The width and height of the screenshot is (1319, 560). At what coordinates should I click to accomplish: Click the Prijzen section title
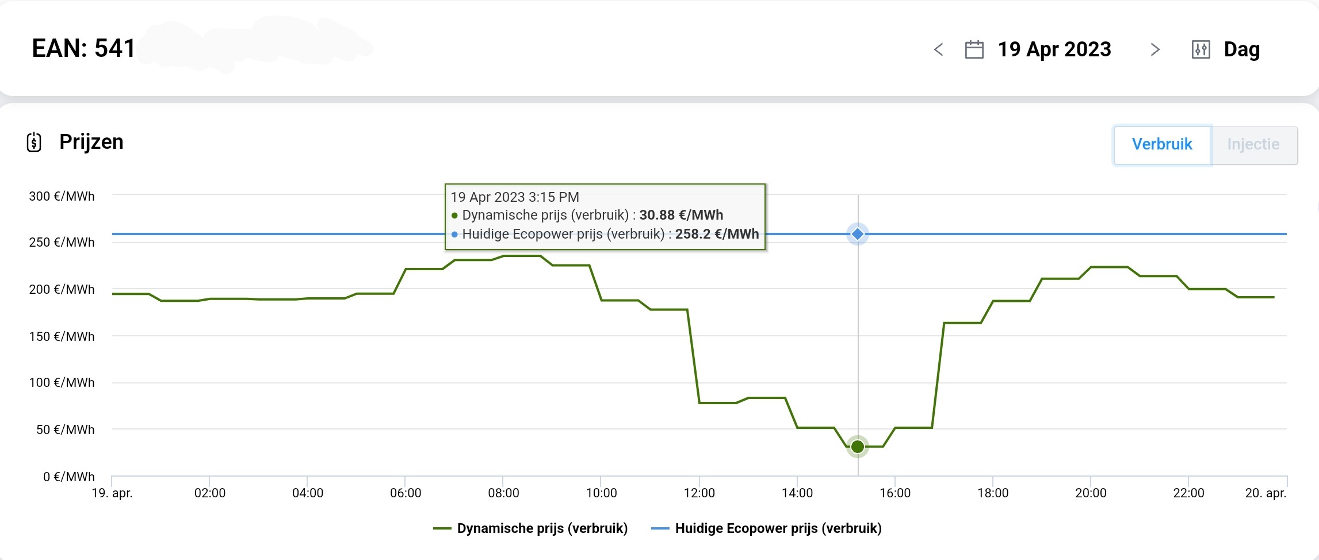(x=91, y=142)
